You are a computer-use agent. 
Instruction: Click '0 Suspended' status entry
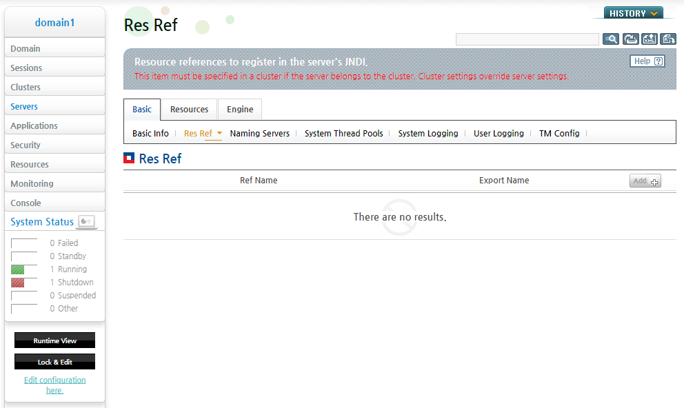[73, 295]
